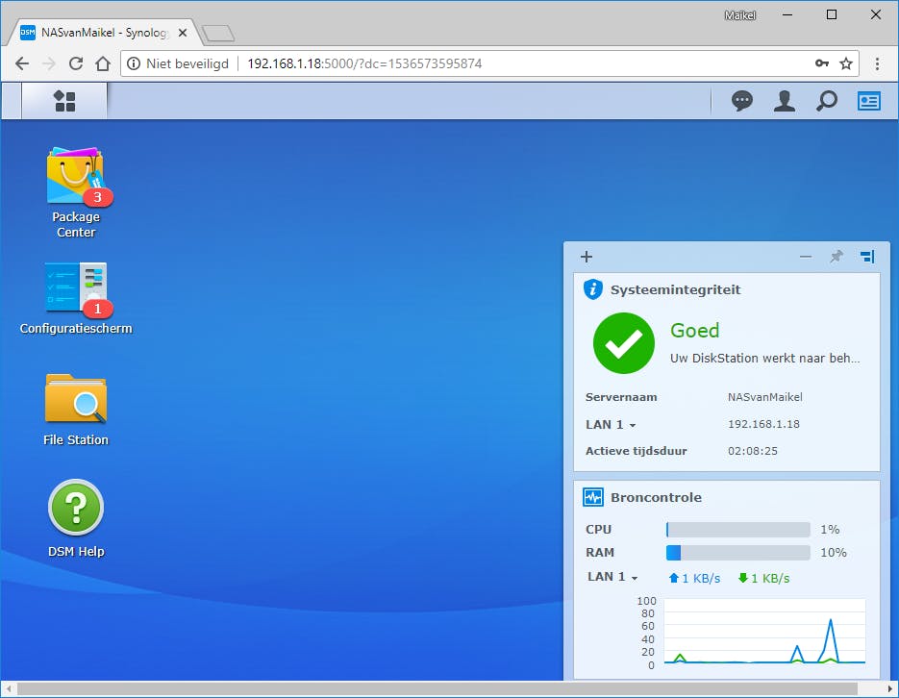The image size is (899, 698).
Task: Click the uptime value 02:08:25
Action: coord(753,451)
